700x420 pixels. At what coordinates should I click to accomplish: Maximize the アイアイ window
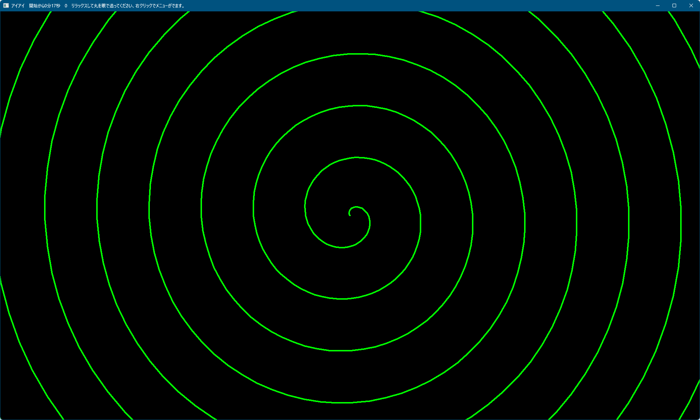pos(674,6)
